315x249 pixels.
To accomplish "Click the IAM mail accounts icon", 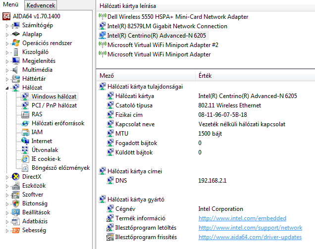I will click(x=25, y=132).
